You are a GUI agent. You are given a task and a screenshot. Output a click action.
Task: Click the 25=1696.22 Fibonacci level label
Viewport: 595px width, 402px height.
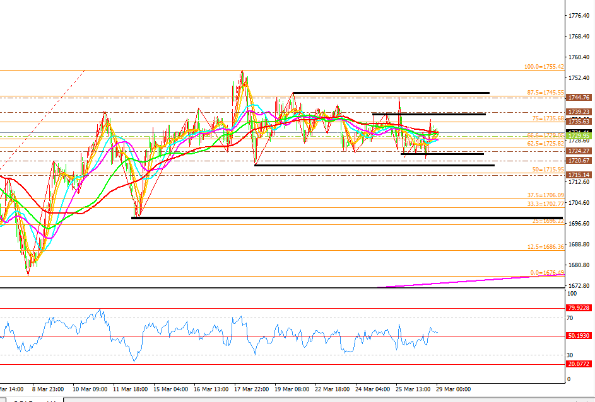546,221
